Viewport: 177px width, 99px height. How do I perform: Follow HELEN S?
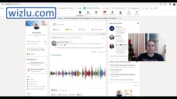click(x=120, y=41)
